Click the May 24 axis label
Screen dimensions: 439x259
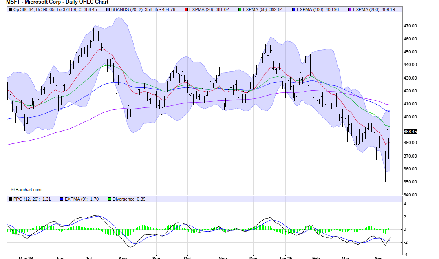pyautogui.click(x=27, y=257)
